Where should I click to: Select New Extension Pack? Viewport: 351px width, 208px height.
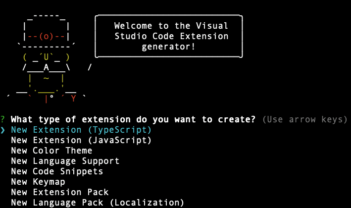coord(59,192)
